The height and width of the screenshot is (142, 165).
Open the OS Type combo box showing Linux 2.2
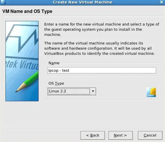point(72,91)
